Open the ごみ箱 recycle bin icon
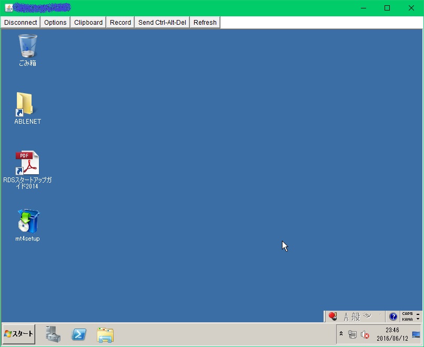The image size is (424, 347). [x=27, y=50]
